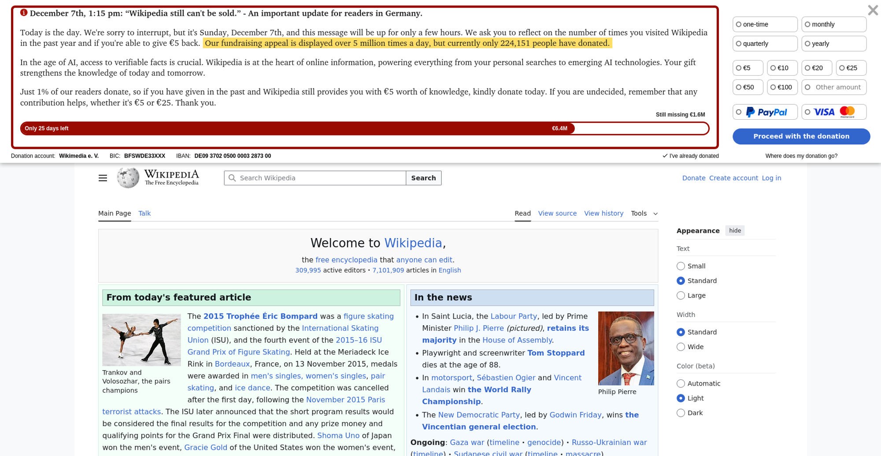Click the red info icon in banner
Image resolution: width=881 pixels, height=456 pixels.
[x=24, y=13]
